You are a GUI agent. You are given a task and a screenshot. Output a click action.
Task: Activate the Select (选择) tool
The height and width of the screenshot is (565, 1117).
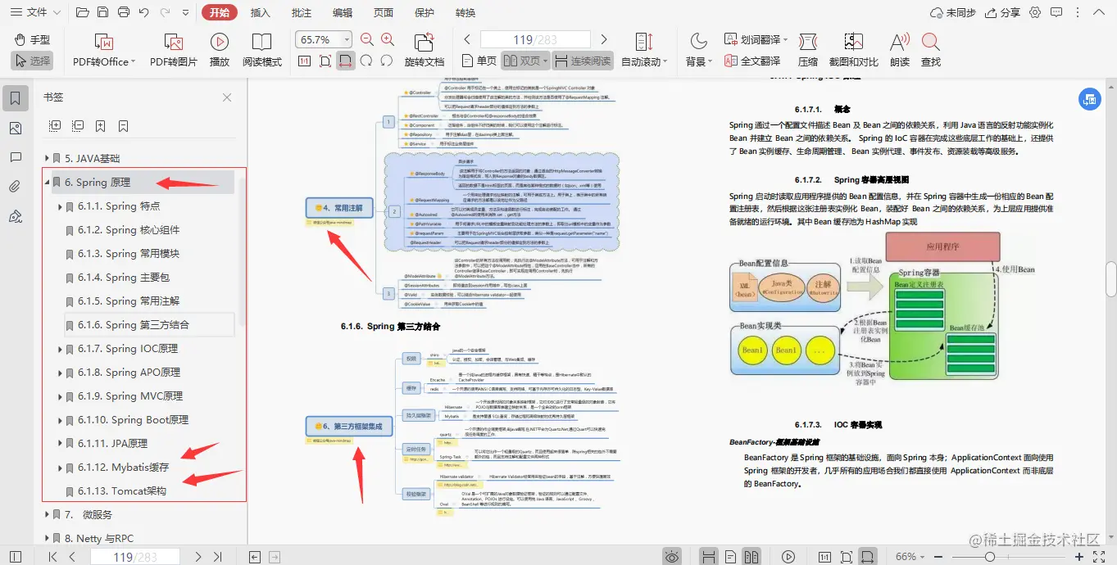(32, 61)
